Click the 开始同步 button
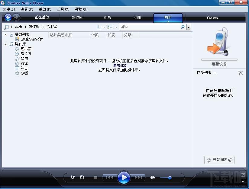249x189 pixels. 219,160
